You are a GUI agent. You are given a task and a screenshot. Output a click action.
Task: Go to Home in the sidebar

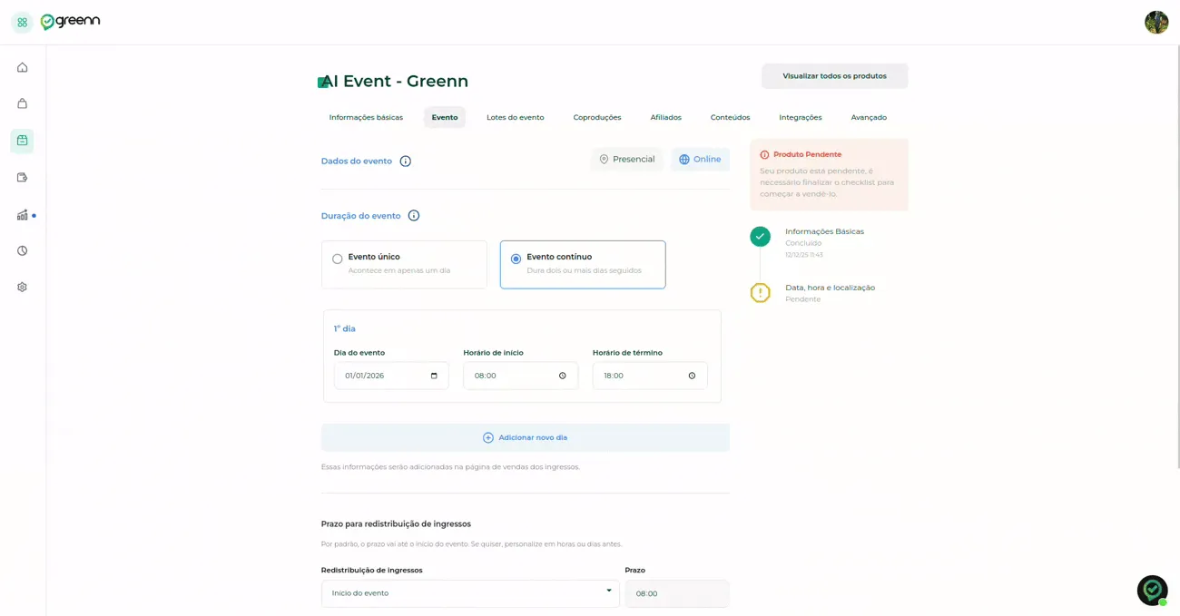coord(22,67)
